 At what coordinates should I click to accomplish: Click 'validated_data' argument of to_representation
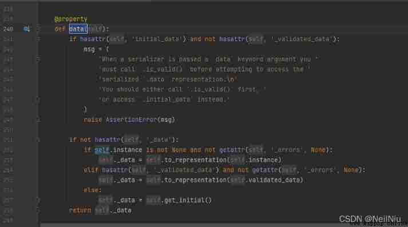(x=274, y=180)
